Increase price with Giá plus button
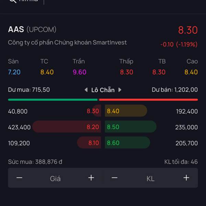The height and width of the screenshot is (206, 206). pyautogui.click(x=91, y=178)
